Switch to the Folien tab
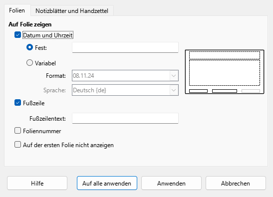This screenshot has width=273, height=197. pyautogui.click(x=17, y=10)
